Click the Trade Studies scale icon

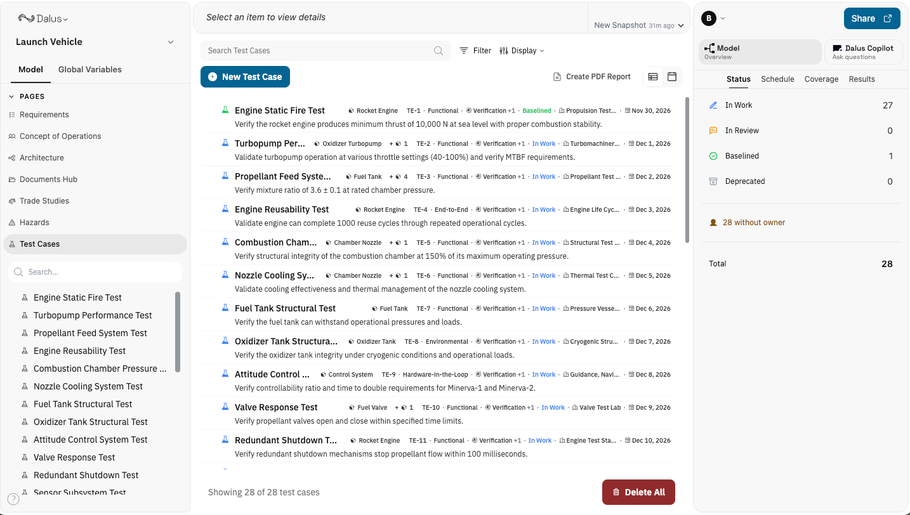pos(11,201)
